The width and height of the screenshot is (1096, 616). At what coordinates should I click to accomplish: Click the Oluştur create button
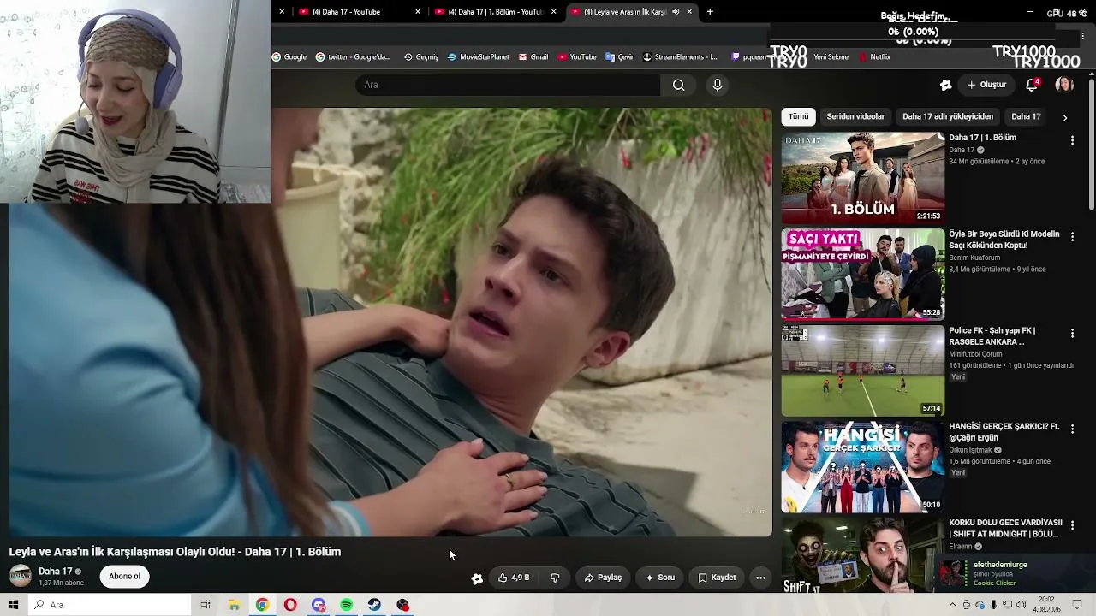pyautogui.click(x=986, y=85)
